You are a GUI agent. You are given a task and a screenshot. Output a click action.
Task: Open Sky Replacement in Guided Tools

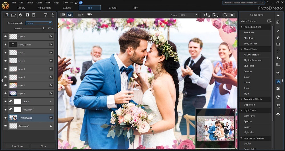(253, 60)
